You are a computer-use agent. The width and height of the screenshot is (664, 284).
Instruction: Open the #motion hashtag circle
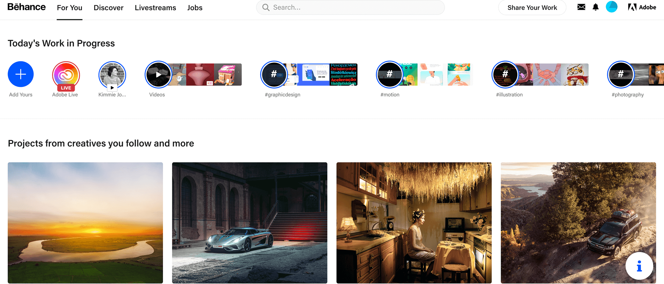click(x=389, y=75)
